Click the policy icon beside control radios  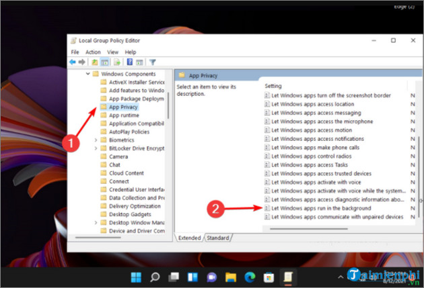pyautogui.click(x=267, y=156)
